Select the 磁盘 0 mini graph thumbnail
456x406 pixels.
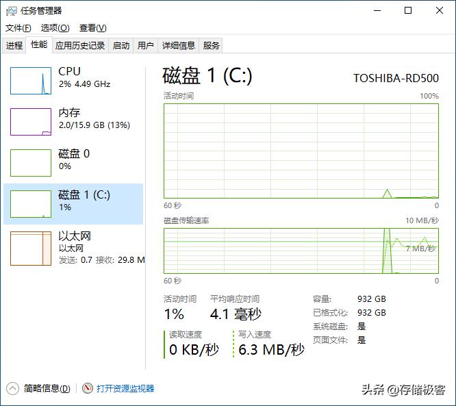click(x=31, y=163)
